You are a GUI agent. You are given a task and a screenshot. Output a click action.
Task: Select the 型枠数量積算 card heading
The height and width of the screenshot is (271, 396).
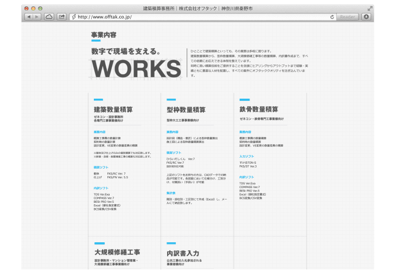point(186,110)
